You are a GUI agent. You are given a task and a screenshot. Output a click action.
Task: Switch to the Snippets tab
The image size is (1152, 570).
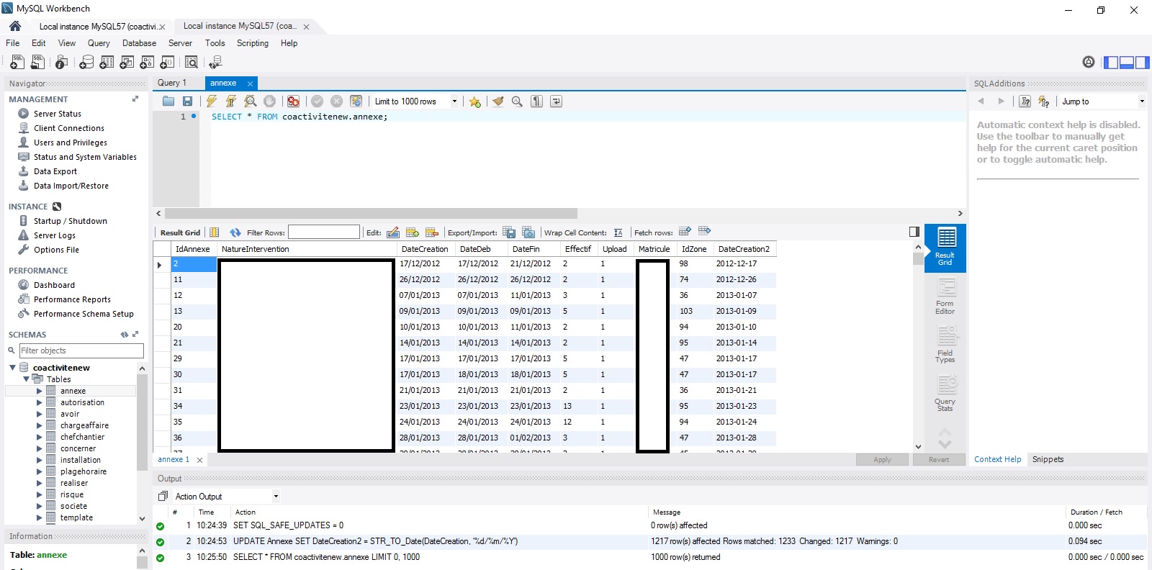(1048, 459)
